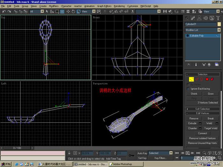Screen dimensions: 223x167
Task: Select Element sub-object level icon
Action: tap(212, 79)
